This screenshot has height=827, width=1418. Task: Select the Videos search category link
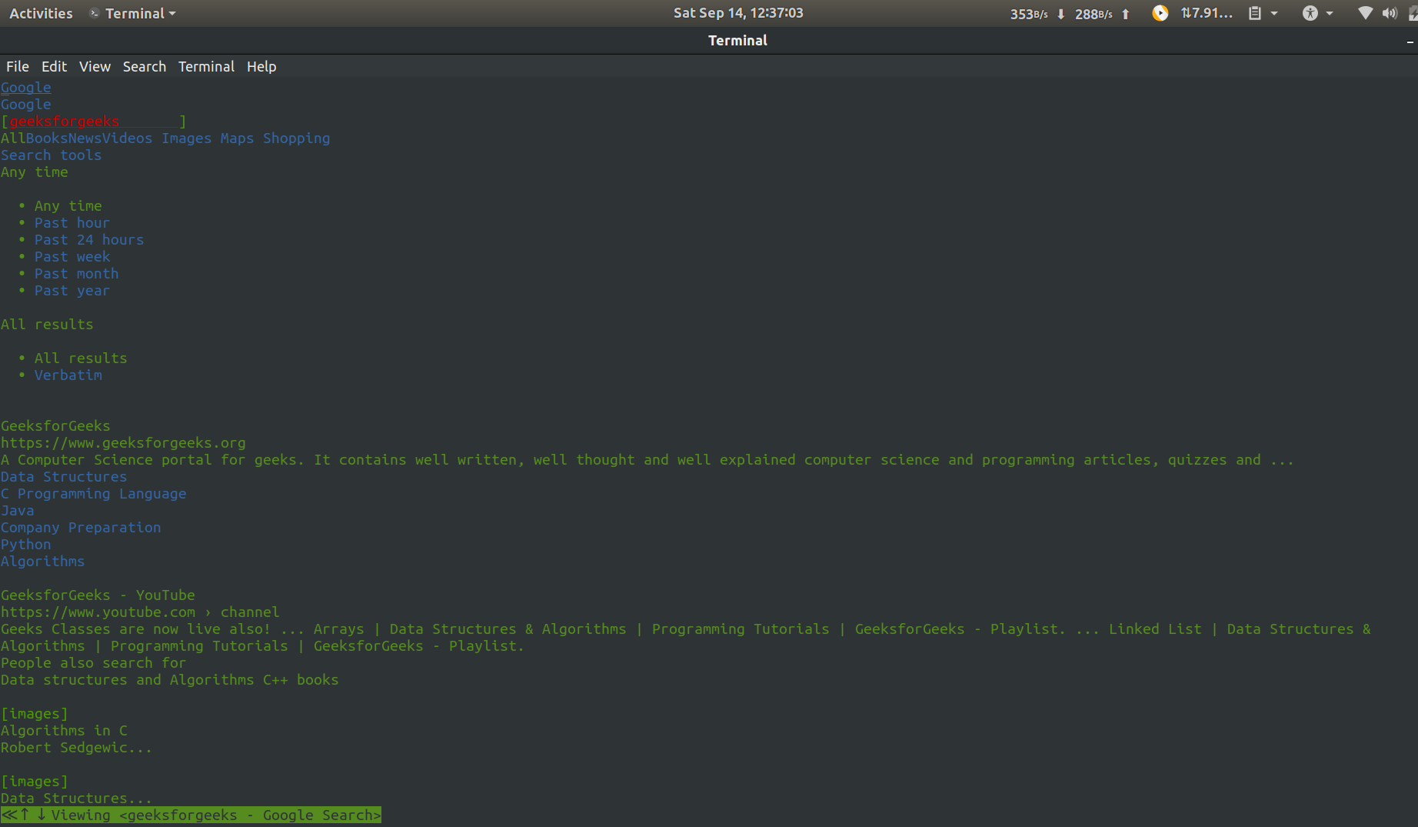pos(128,138)
